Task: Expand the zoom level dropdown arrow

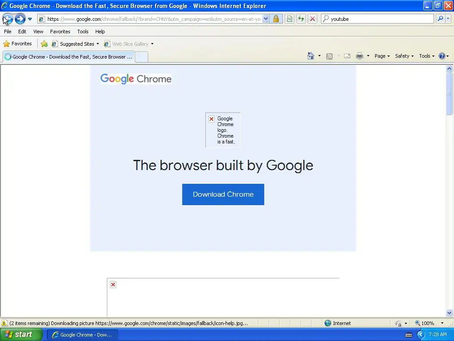Action: coord(442,323)
